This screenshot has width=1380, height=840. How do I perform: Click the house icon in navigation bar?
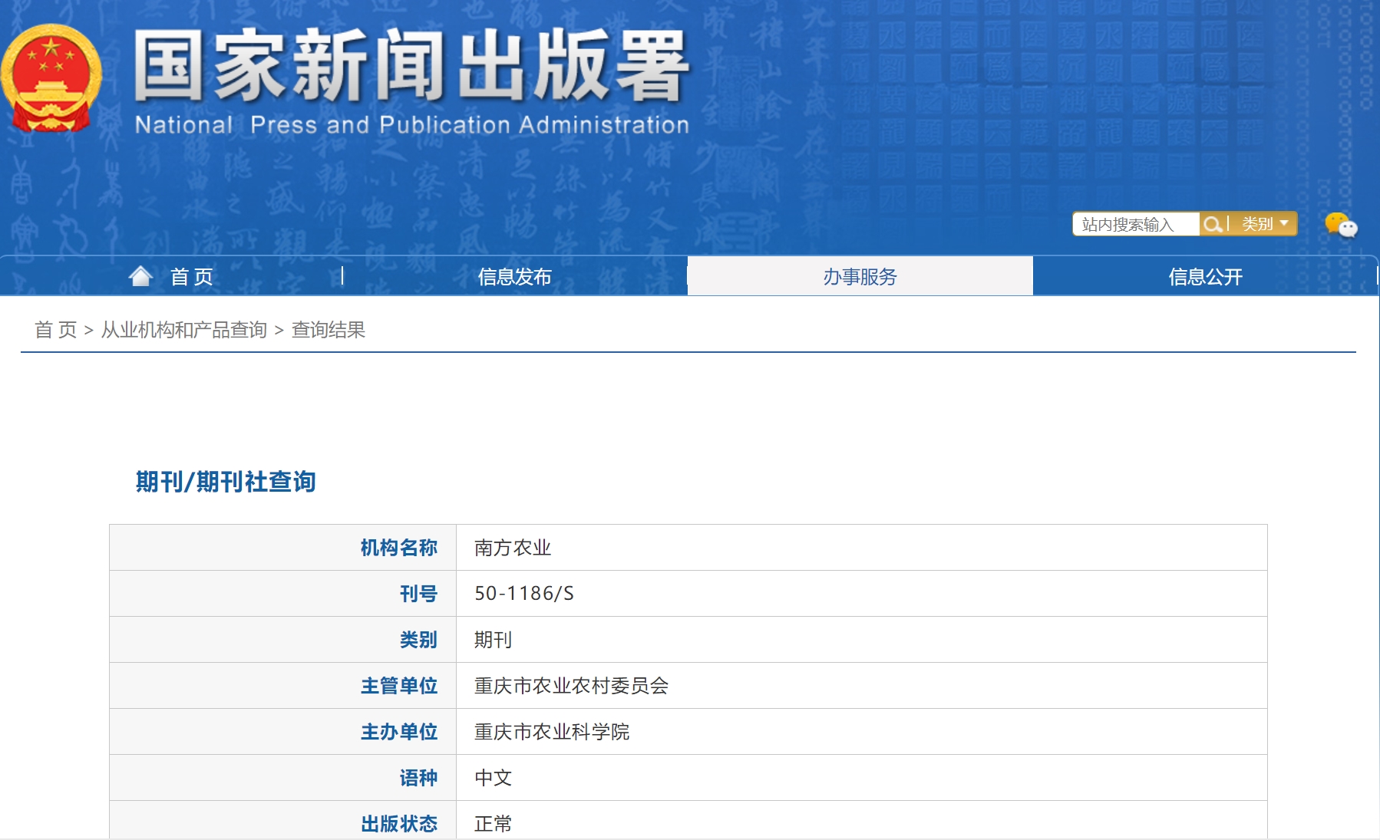point(140,276)
